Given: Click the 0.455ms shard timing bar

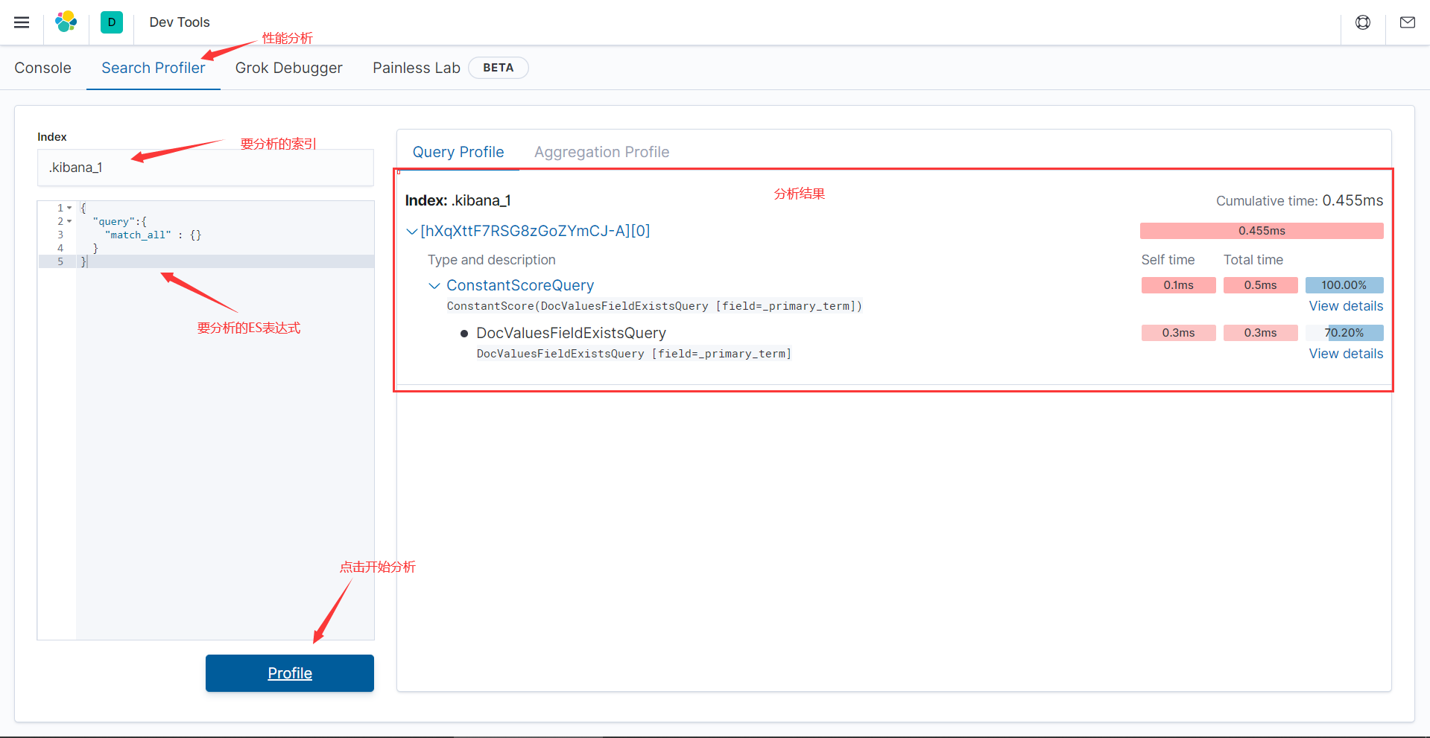Looking at the screenshot, I should (x=1261, y=231).
